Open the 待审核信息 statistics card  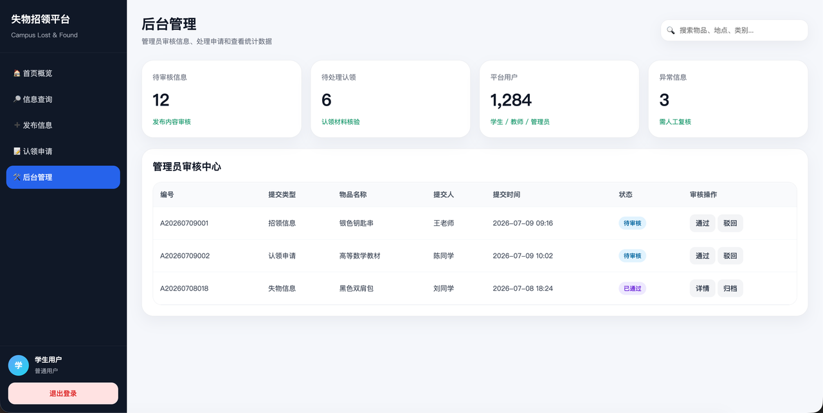coord(221,99)
